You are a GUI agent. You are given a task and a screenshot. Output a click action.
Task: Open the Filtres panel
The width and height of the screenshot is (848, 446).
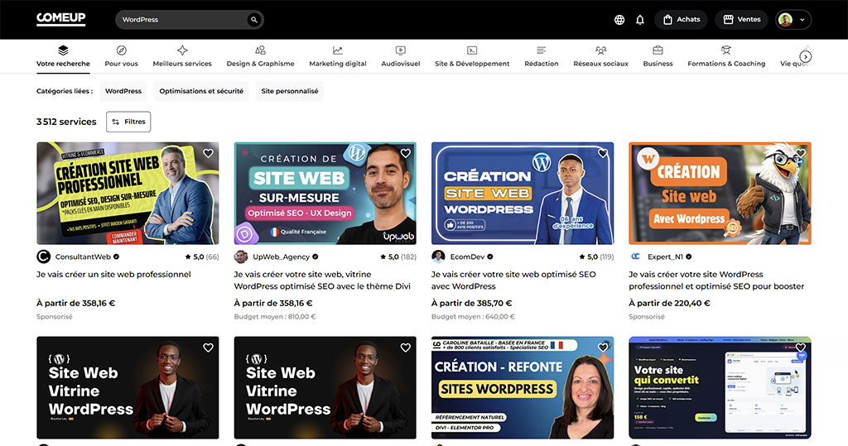pos(128,122)
